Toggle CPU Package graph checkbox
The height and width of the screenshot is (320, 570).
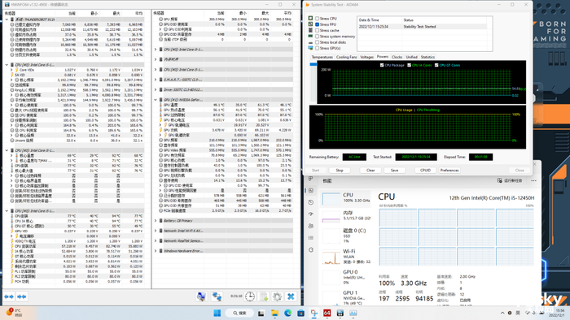[381, 65]
